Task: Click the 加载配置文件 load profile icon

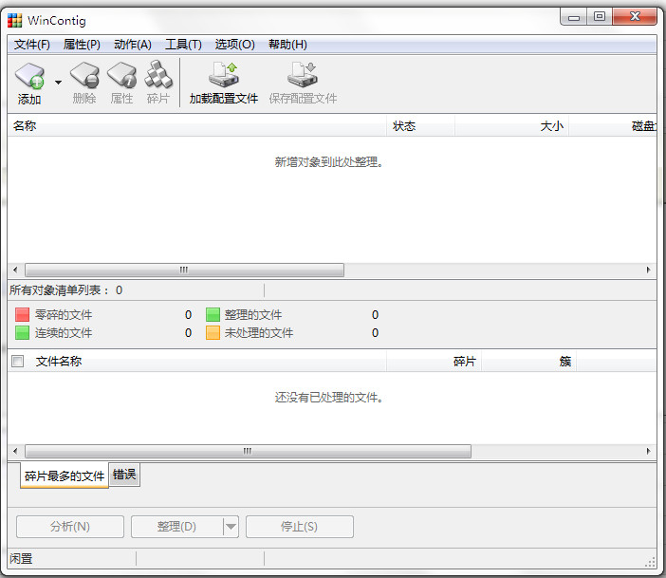Action: [x=223, y=75]
